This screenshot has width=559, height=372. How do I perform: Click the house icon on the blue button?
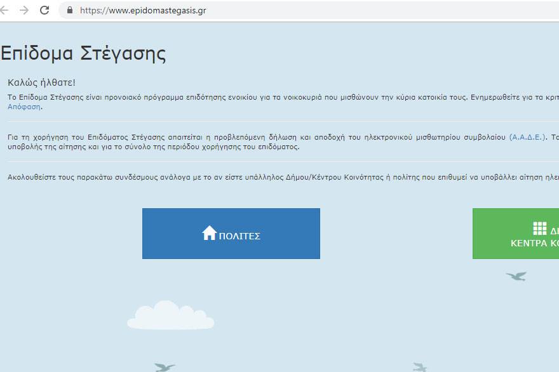coord(209,233)
